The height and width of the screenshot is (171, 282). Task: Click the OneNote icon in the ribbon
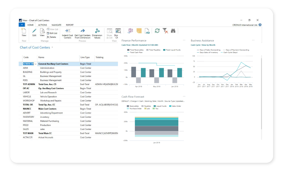pyautogui.click(x=130, y=31)
